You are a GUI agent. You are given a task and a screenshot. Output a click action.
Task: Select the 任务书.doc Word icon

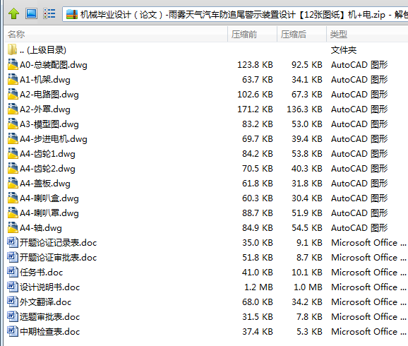pyautogui.click(x=13, y=272)
